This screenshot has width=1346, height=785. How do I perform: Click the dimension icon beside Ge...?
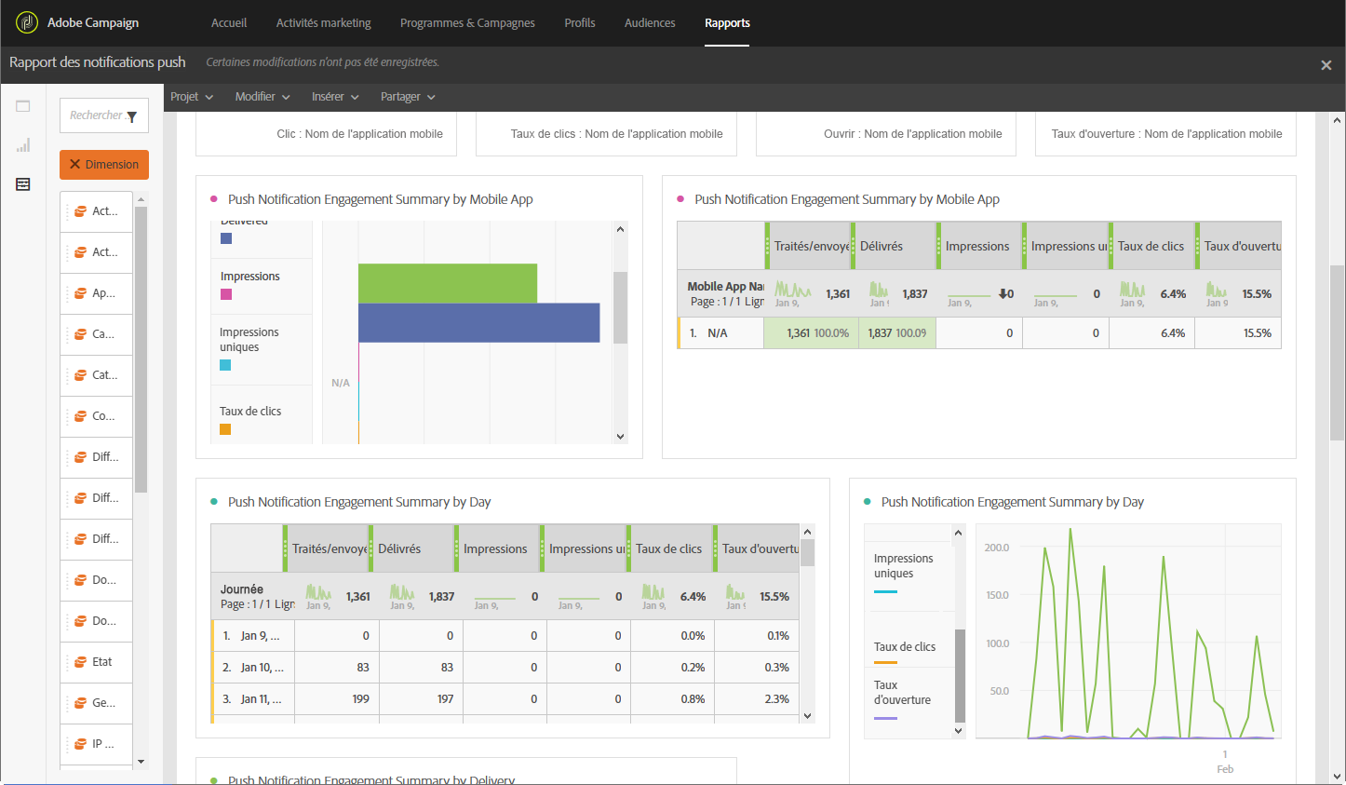coord(81,703)
